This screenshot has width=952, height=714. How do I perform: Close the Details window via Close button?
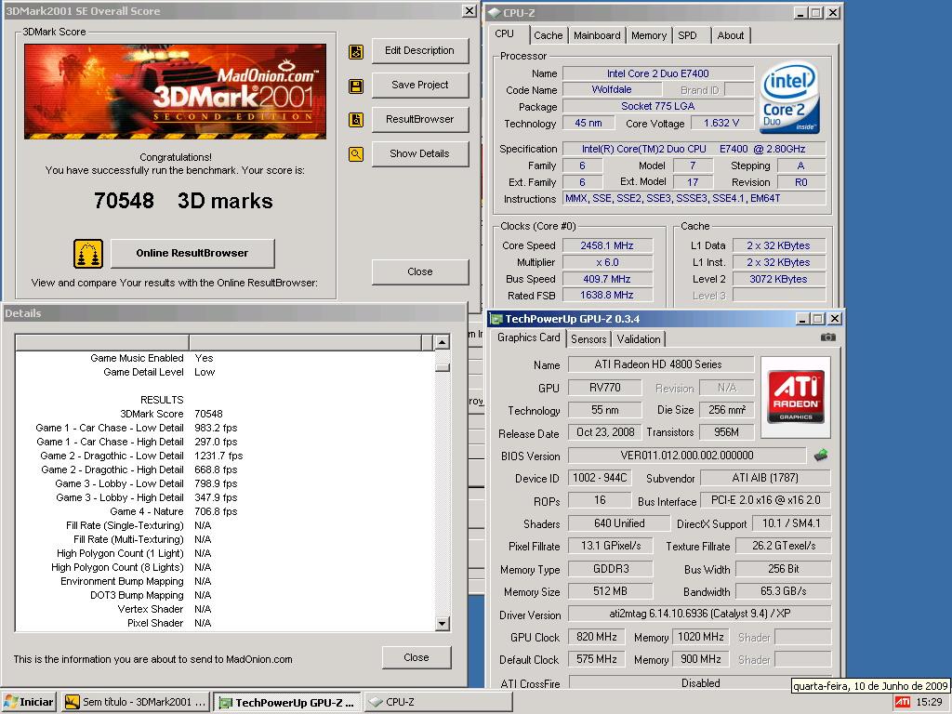(x=416, y=657)
